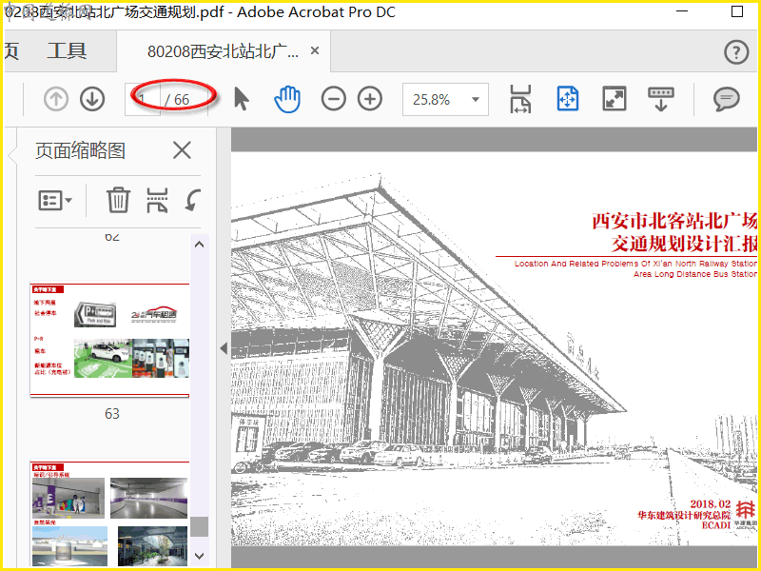Image resolution: width=761 pixels, height=571 pixels.
Task: Click the page 63 number label
Action: [112, 414]
